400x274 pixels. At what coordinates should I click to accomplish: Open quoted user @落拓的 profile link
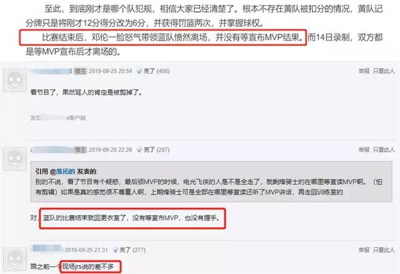[x=62, y=172]
